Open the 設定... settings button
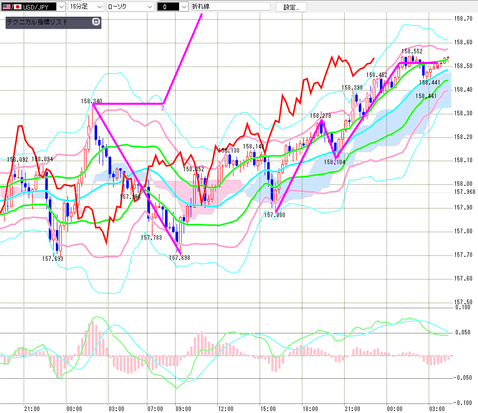 click(291, 7)
